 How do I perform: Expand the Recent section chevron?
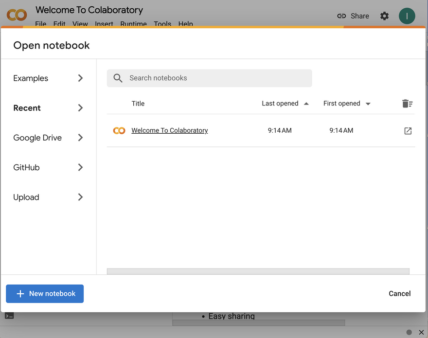coord(80,108)
